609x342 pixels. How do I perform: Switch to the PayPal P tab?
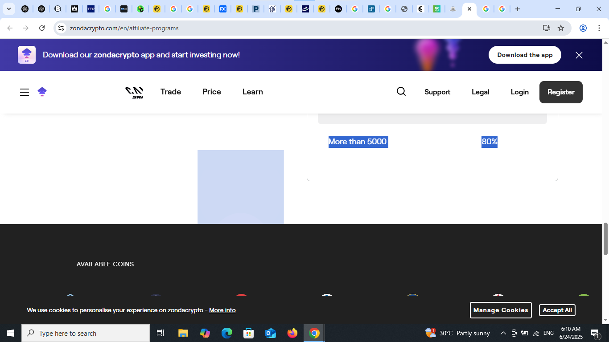click(x=256, y=9)
